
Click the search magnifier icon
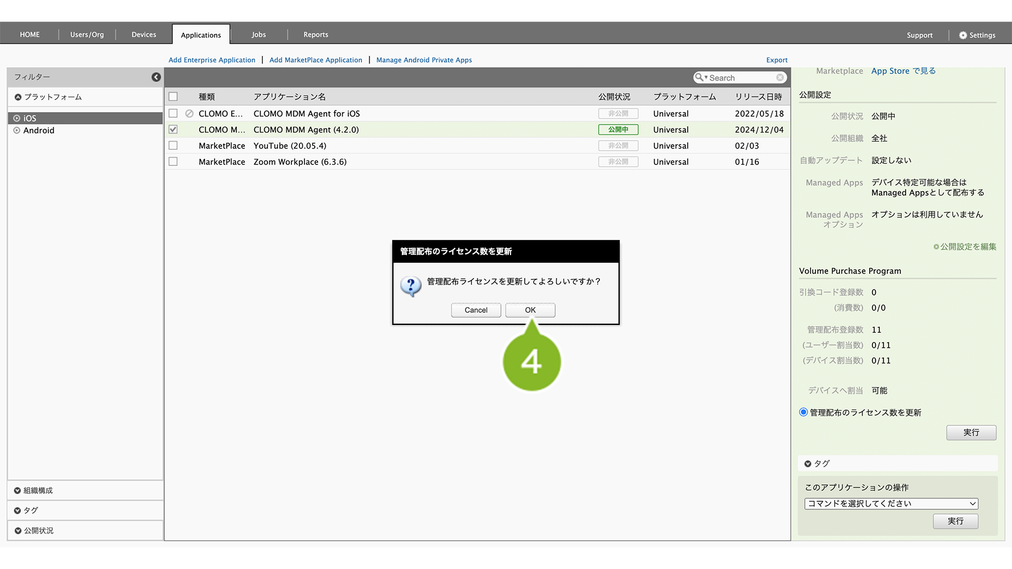click(x=700, y=77)
